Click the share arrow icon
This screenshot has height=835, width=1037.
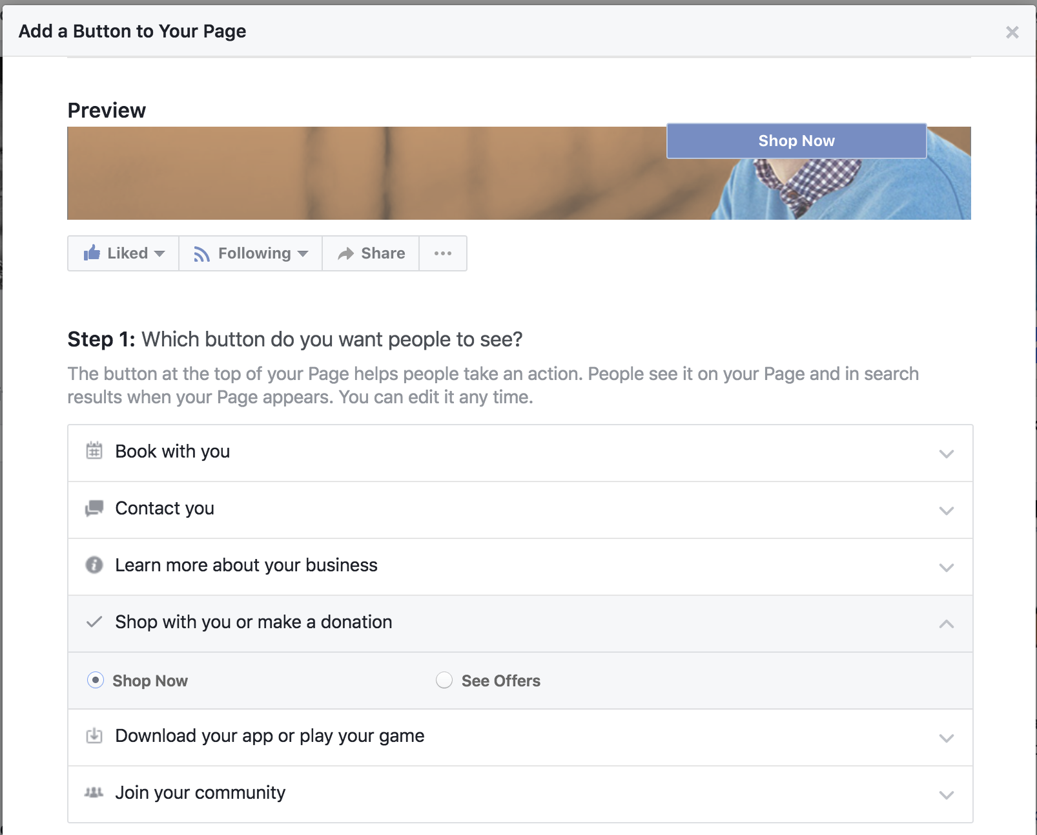point(346,253)
